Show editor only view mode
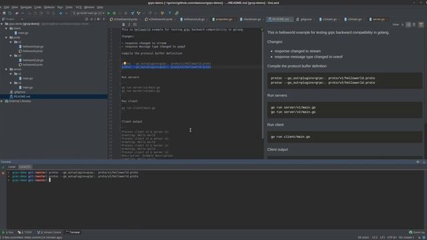This screenshot has height=240, width=427. coord(402,25)
